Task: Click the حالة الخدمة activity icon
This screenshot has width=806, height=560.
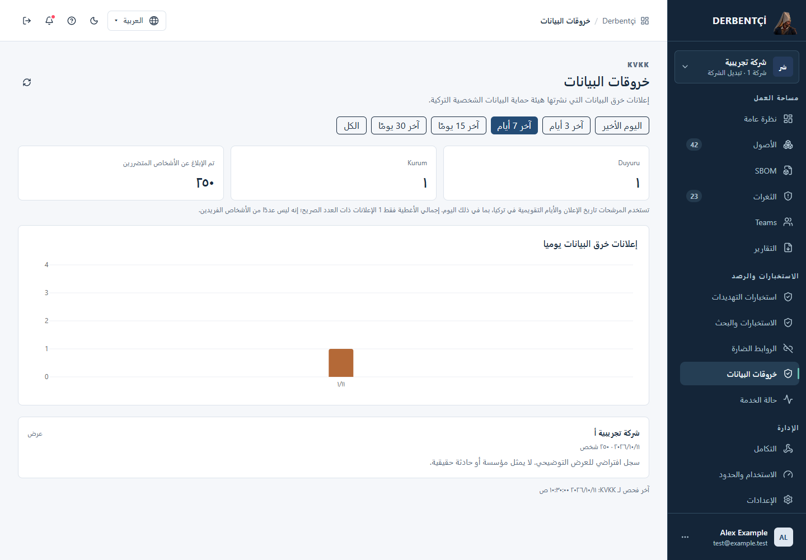Action: [788, 400]
